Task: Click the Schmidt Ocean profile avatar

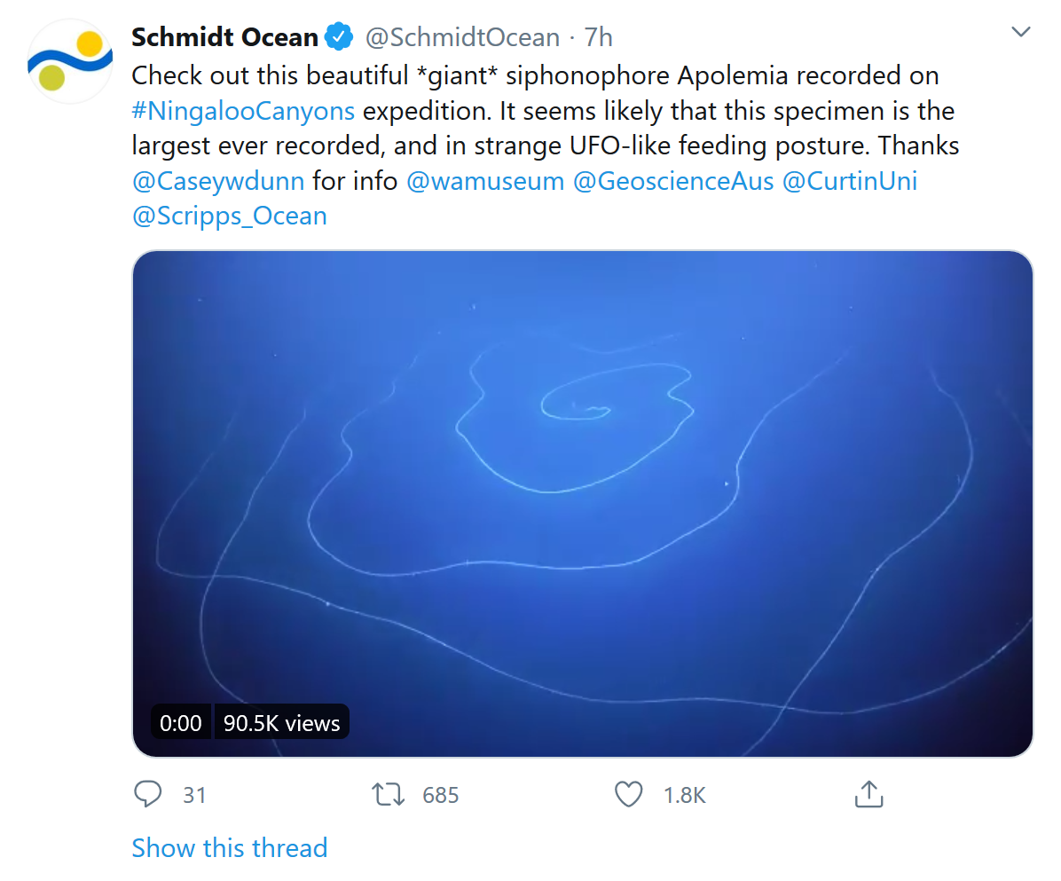Action: click(x=70, y=60)
